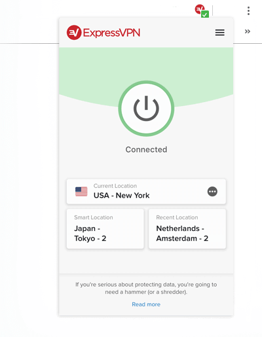Click the Smart Location label
This screenshot has width=262, height=337.
click(94, 217)
